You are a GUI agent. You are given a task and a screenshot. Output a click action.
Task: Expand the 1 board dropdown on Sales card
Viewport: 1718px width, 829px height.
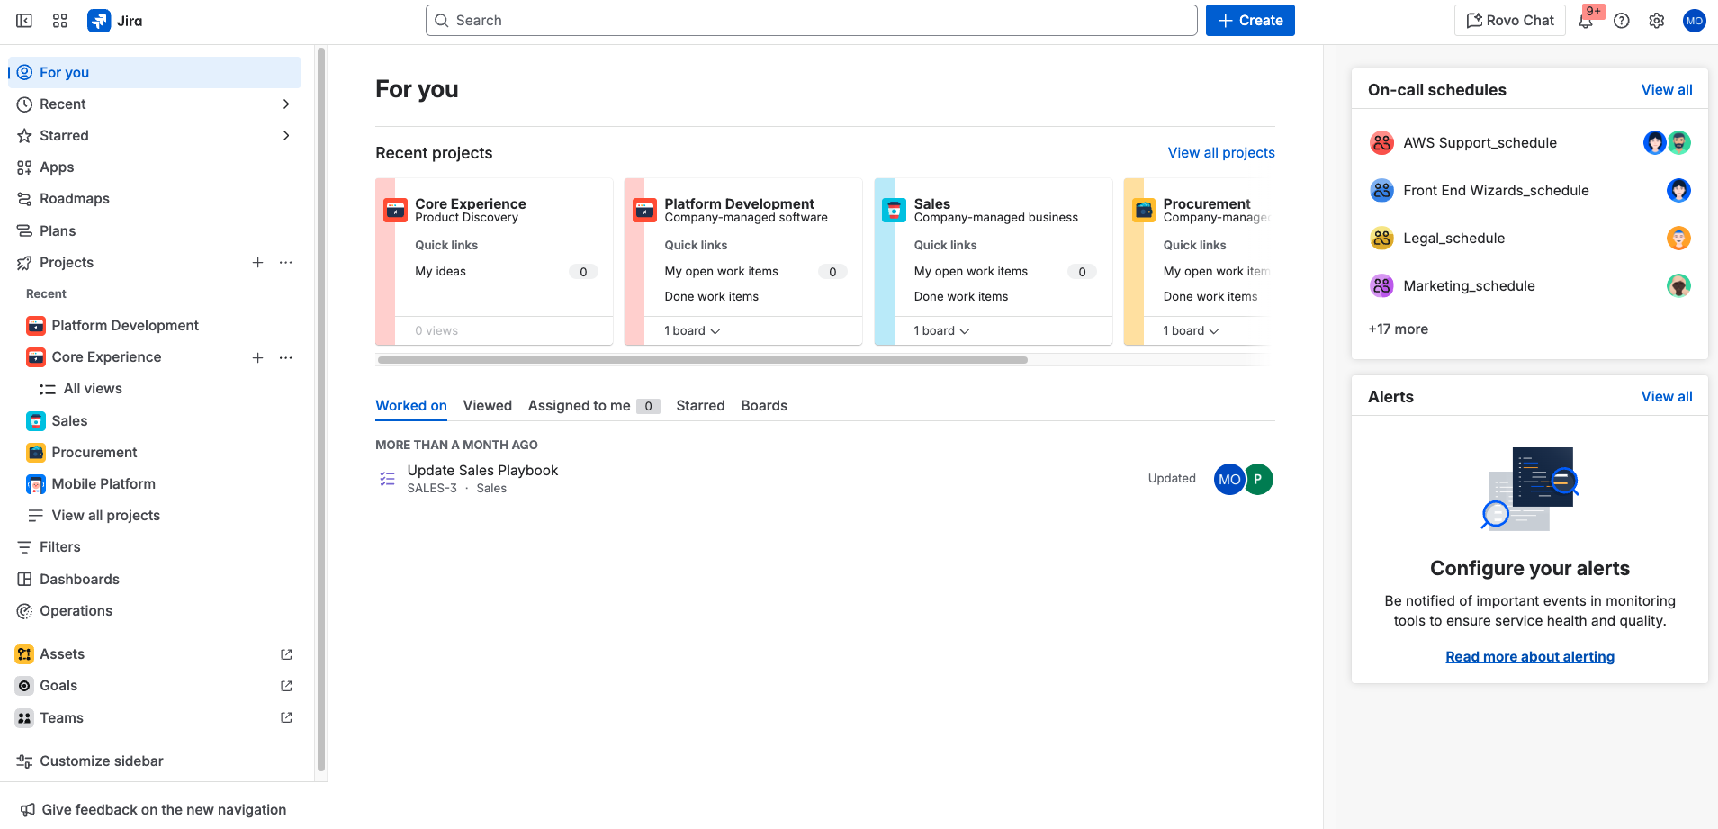941,331
